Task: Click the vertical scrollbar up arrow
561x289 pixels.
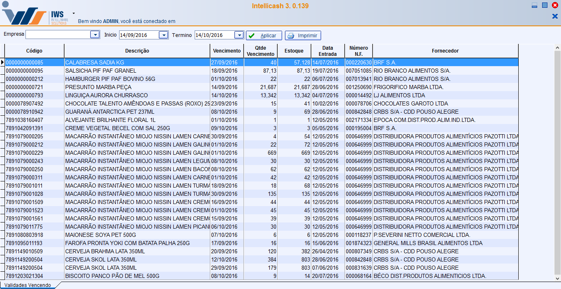Action: [x=557, y=48]
